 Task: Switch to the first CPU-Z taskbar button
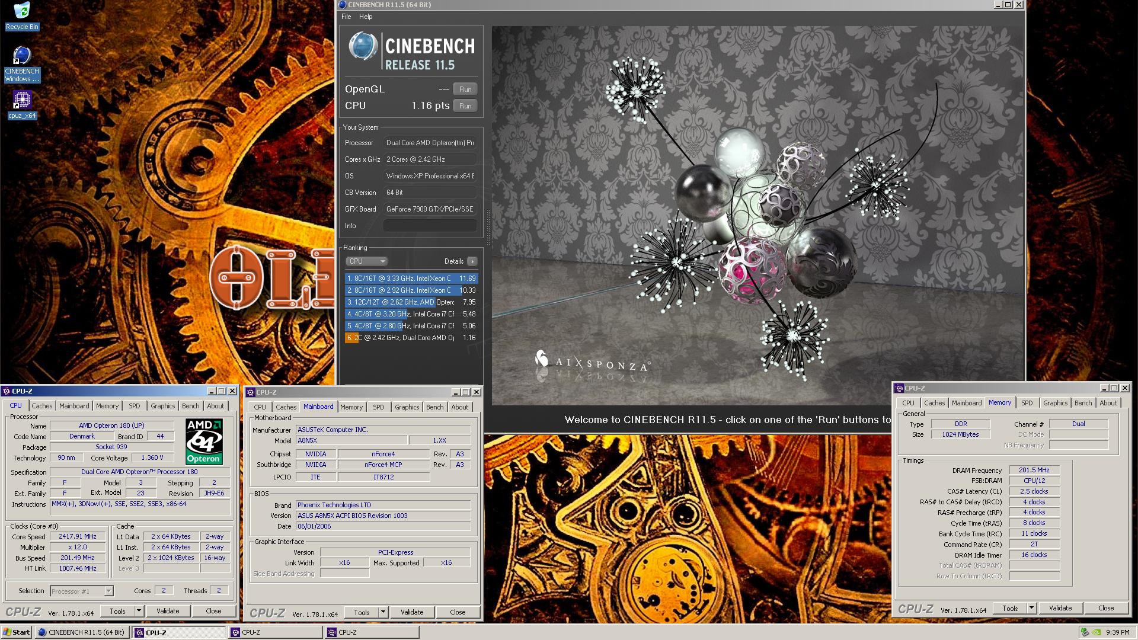point(180,632)
